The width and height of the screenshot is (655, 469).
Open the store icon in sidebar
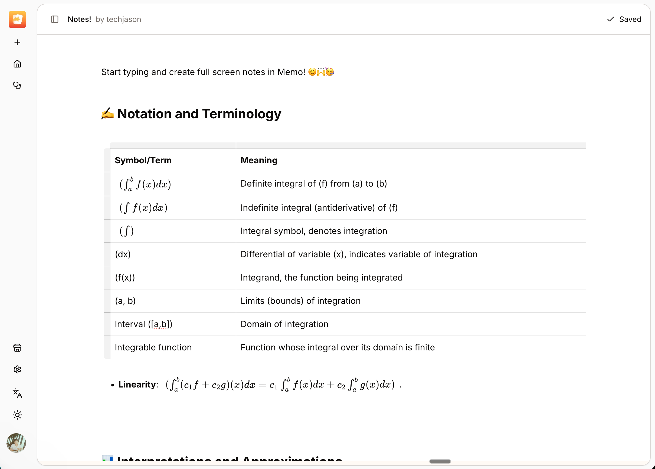(x=17, y=348)
